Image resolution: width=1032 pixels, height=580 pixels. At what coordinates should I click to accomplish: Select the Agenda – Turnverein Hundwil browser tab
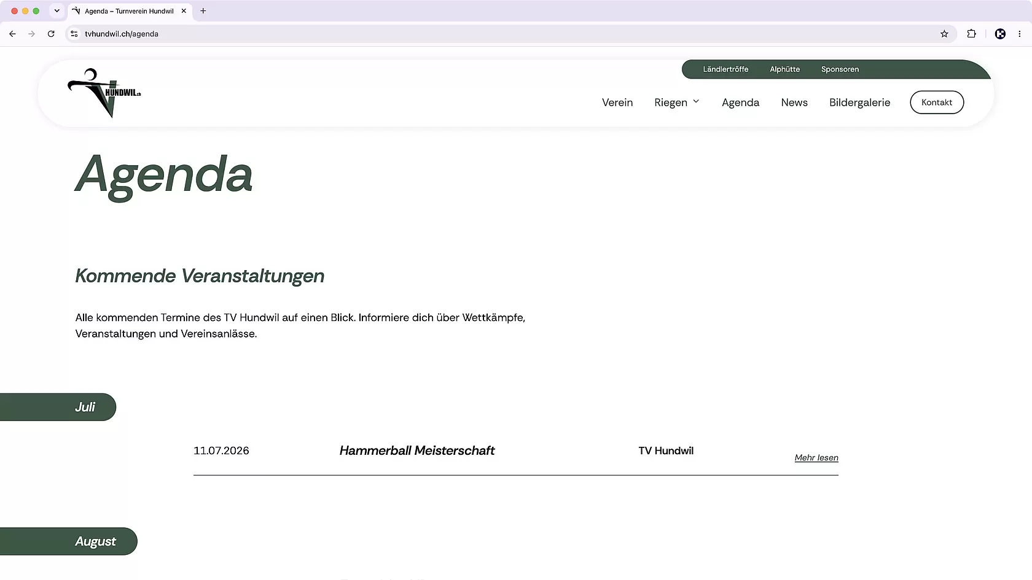point(129,11)
